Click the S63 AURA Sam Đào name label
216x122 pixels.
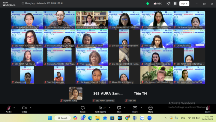[x=105, y=101]
